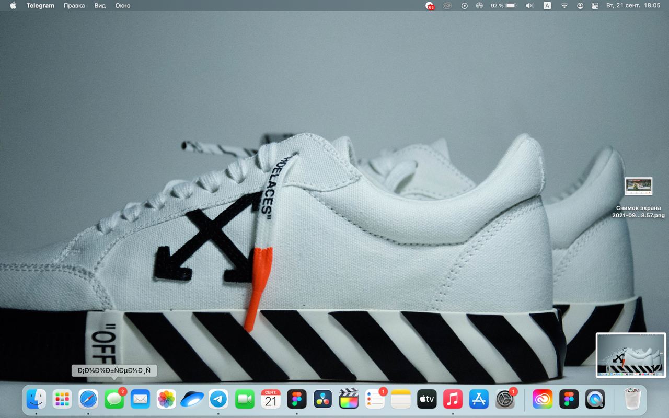Click the floating screenshot preview thumbnail
Viewport: 669px width, 418px height.
tap(631, 355)
